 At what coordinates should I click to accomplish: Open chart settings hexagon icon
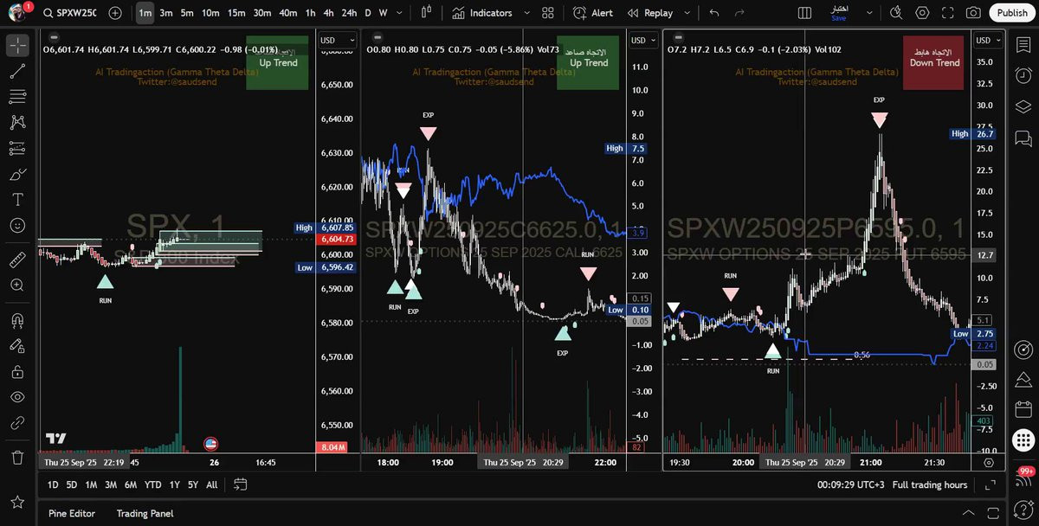click(x=923, y=13)
